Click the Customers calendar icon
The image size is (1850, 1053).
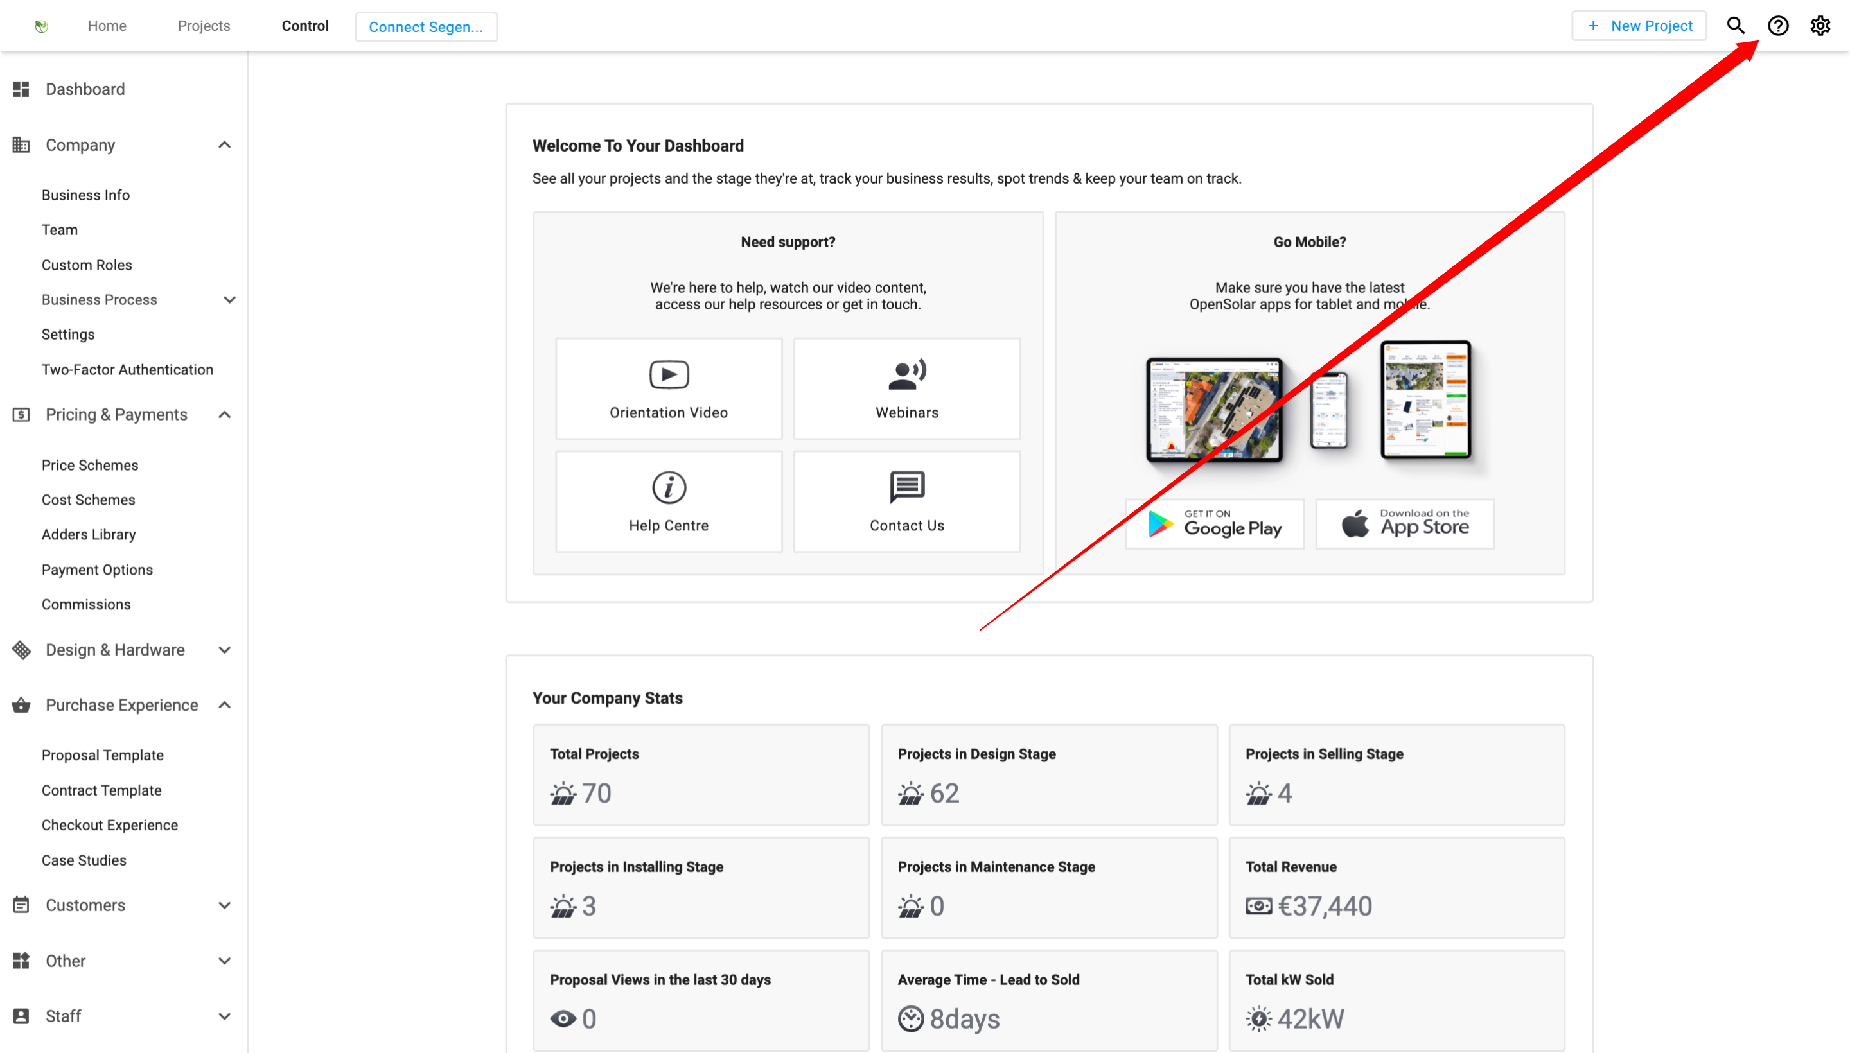click(x=21, y=905)
